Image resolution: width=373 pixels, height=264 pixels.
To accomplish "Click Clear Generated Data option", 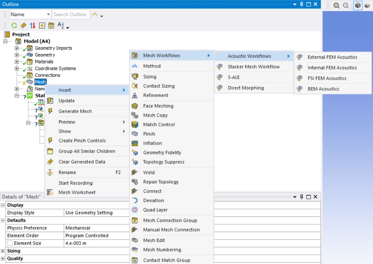I will coord(82,162).
